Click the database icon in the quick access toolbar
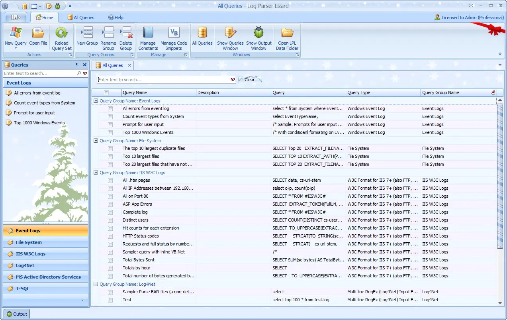 24,6
